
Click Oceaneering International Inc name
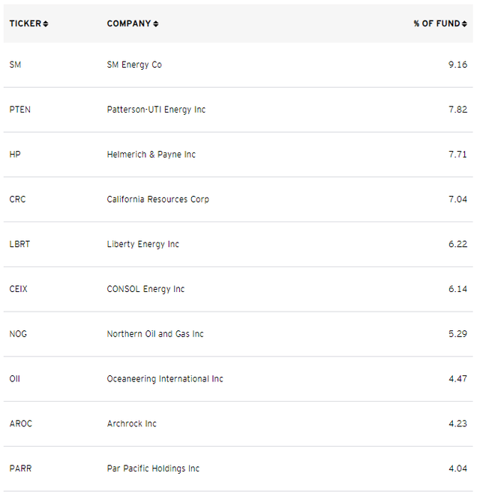click(165, 379)
